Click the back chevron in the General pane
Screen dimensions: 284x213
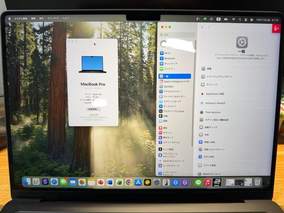202,27
